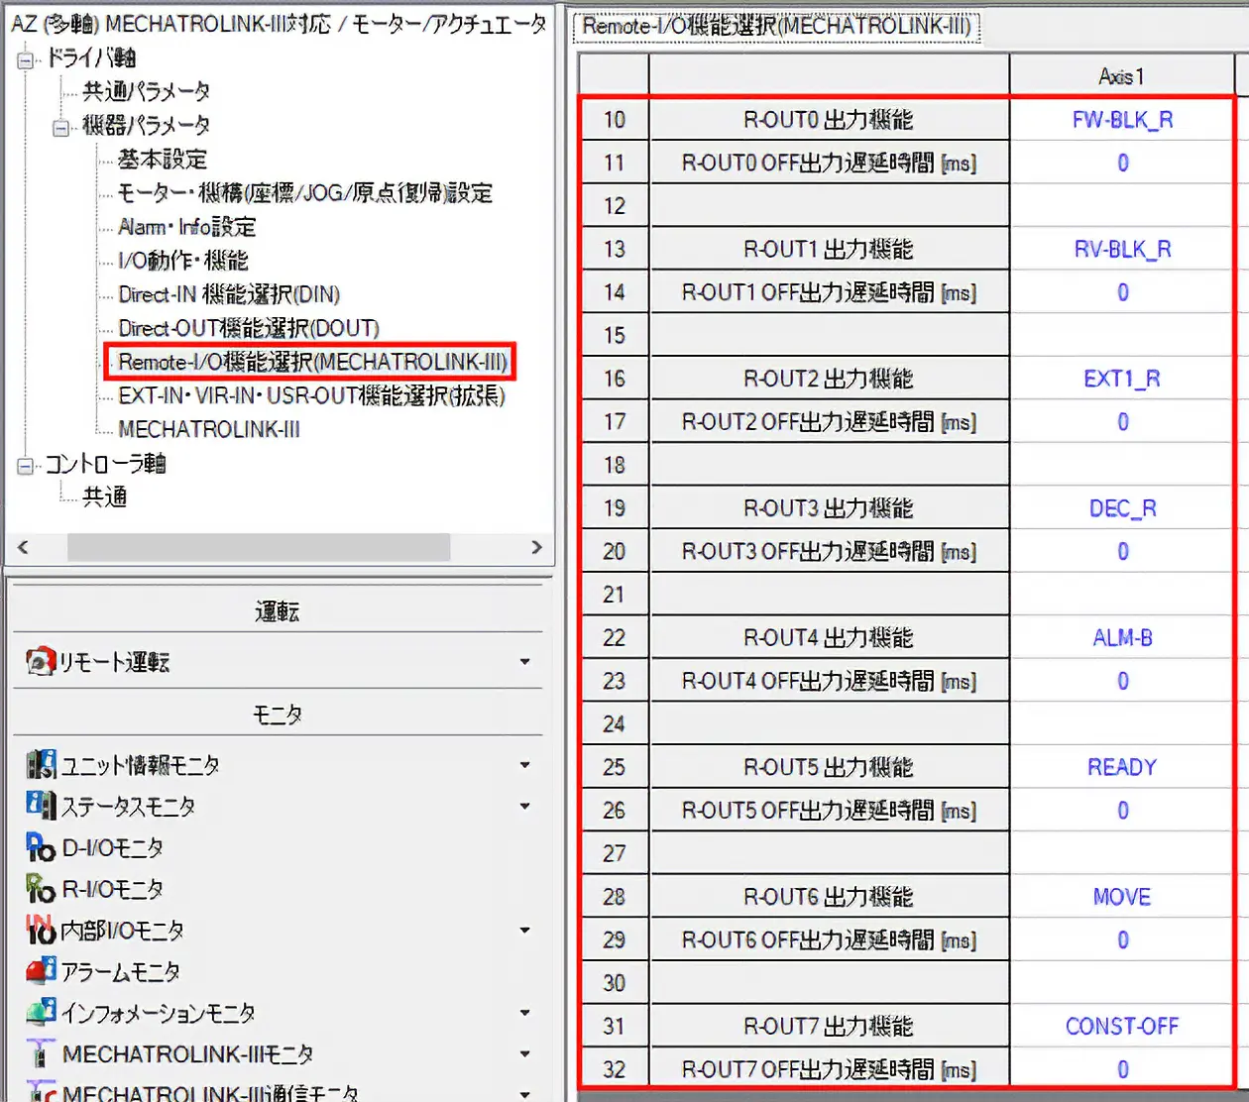Select Alarm・Info設定 tree item
Image resolution: width=1249 pixels, height=1102 pixels.
[186, 226]
